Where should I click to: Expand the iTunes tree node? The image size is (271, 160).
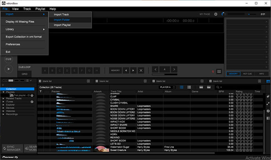(3, 102)
